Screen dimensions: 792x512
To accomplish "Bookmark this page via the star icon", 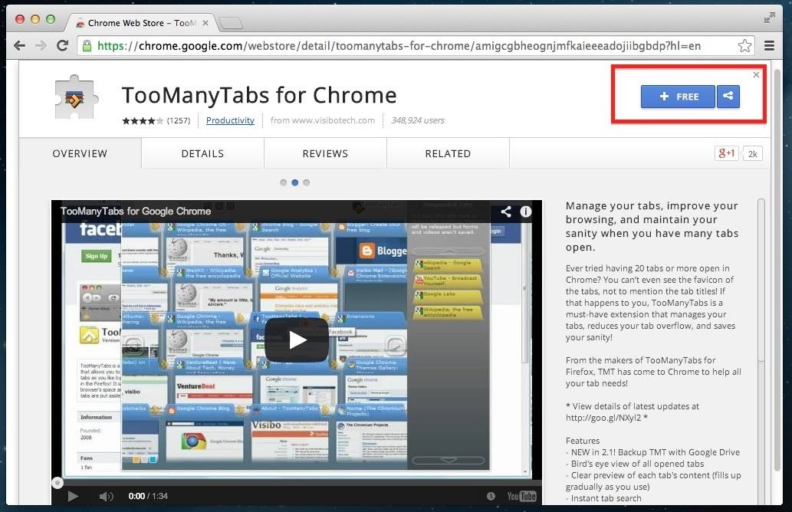I will pos(744,46).
